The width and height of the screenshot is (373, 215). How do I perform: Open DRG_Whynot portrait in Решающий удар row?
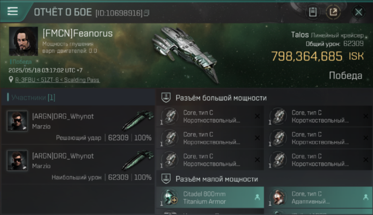17,121
